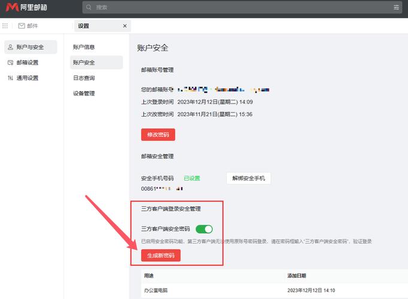Click the last login time 14:09 value
This screenshot has width=408, height=299.
tap(215, 102)
